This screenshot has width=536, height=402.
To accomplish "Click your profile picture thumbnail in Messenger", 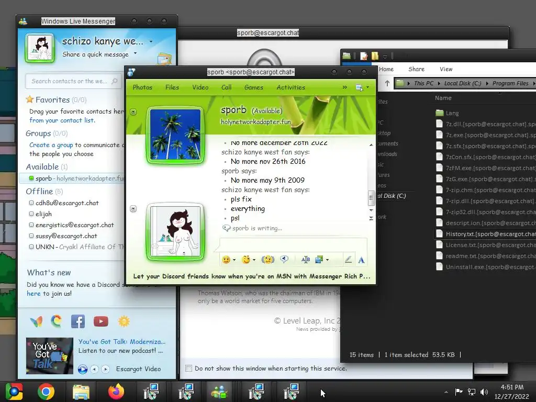I will tap(40, 48).
